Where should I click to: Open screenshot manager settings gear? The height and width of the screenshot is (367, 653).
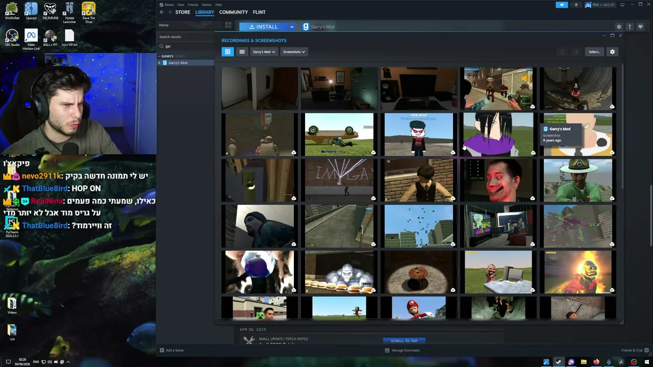(612, 51)
